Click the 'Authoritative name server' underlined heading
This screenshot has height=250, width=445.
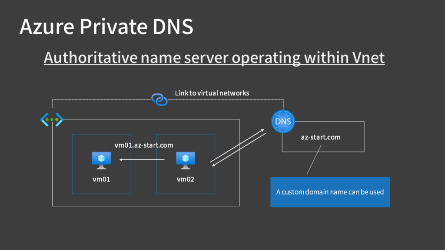point(214,57)
